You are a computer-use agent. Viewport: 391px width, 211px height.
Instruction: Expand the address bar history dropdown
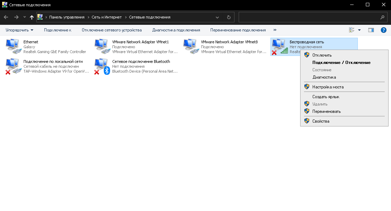217,17
